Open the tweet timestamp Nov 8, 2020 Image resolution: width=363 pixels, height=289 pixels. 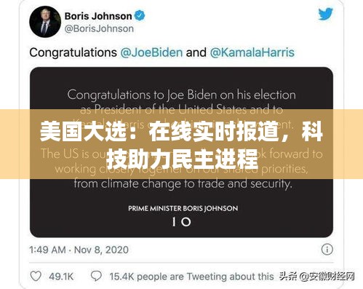(x=101, y=250)
